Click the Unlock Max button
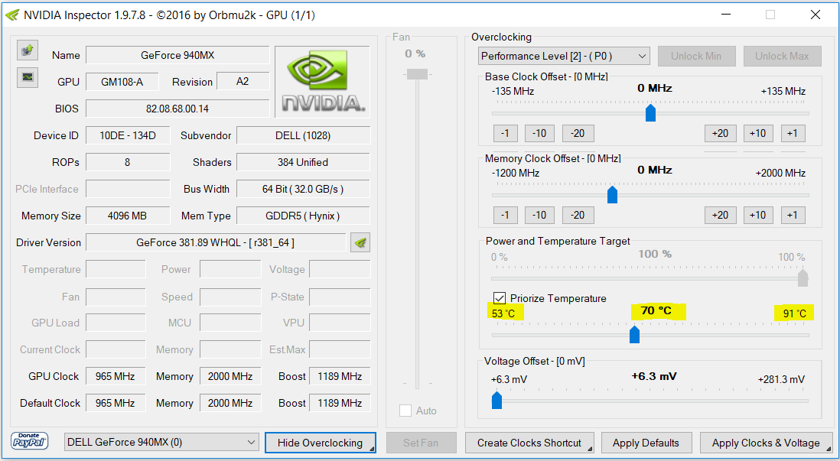The image size is (840, 461). [782, 56]
